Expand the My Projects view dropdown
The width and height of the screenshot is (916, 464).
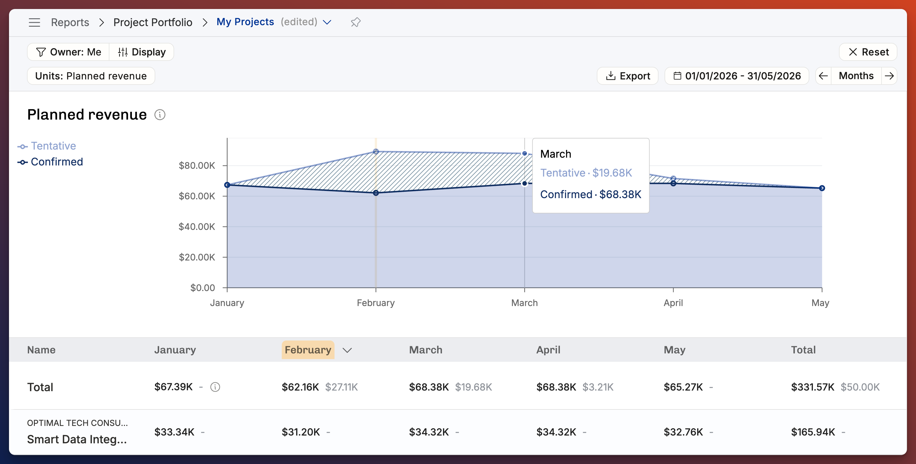pos(327,22)
